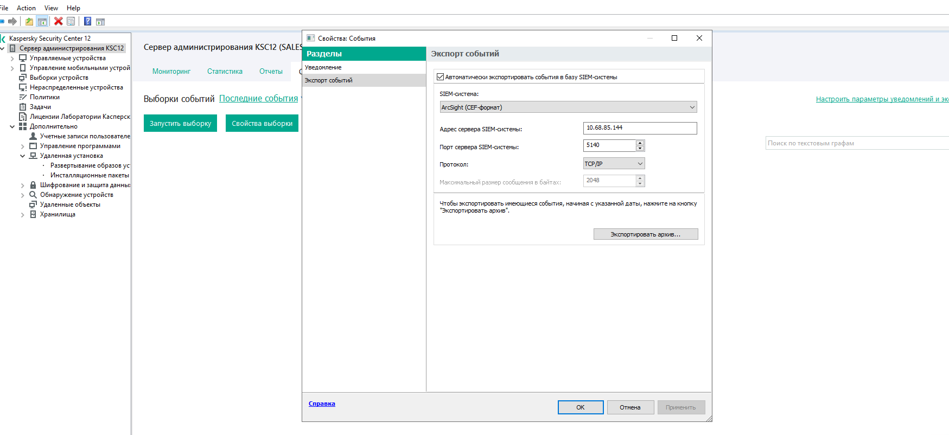Open the View menu

click(x=51, y=8)
